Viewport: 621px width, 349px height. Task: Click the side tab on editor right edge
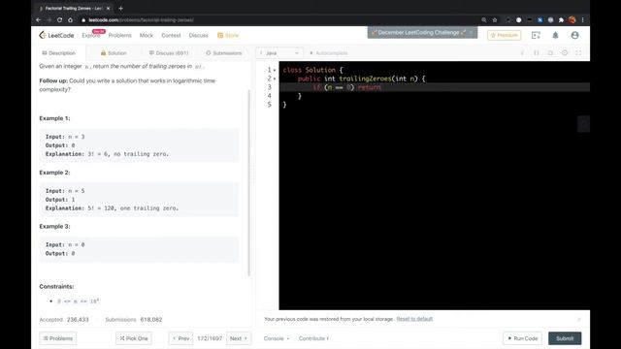(583, 124)
